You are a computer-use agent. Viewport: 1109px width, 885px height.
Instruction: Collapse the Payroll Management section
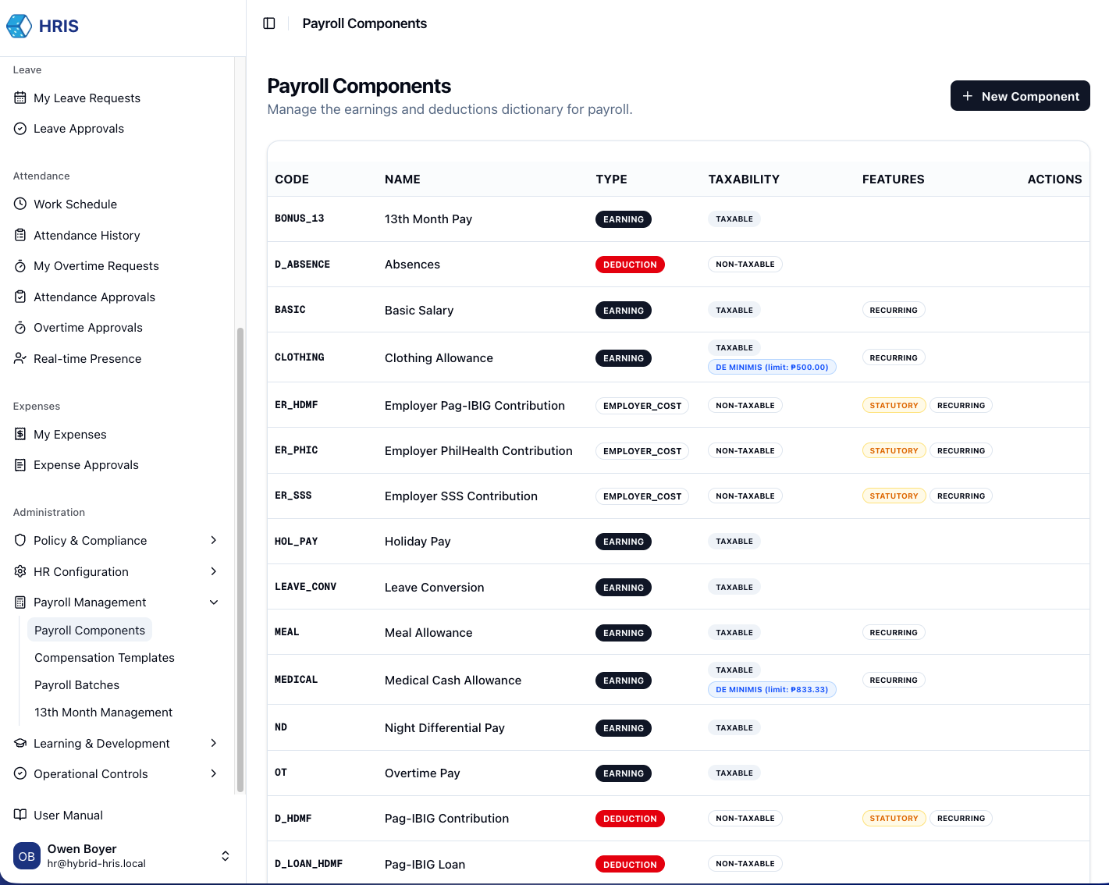tap(213, 602)
